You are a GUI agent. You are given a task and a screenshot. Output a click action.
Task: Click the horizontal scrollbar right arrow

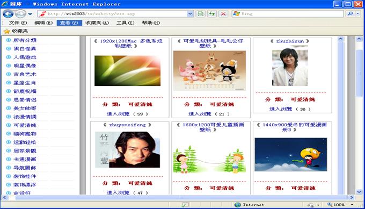(352, 197)
